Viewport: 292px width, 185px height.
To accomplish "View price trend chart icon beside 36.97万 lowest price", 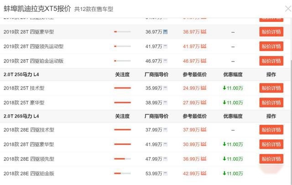I will (203, 31).
